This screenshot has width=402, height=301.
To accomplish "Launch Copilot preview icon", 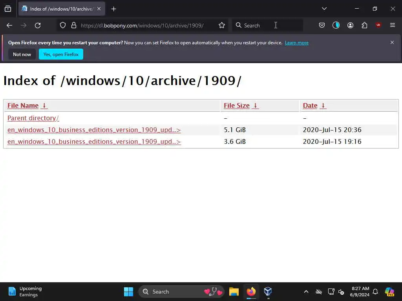I will [389, 292].
